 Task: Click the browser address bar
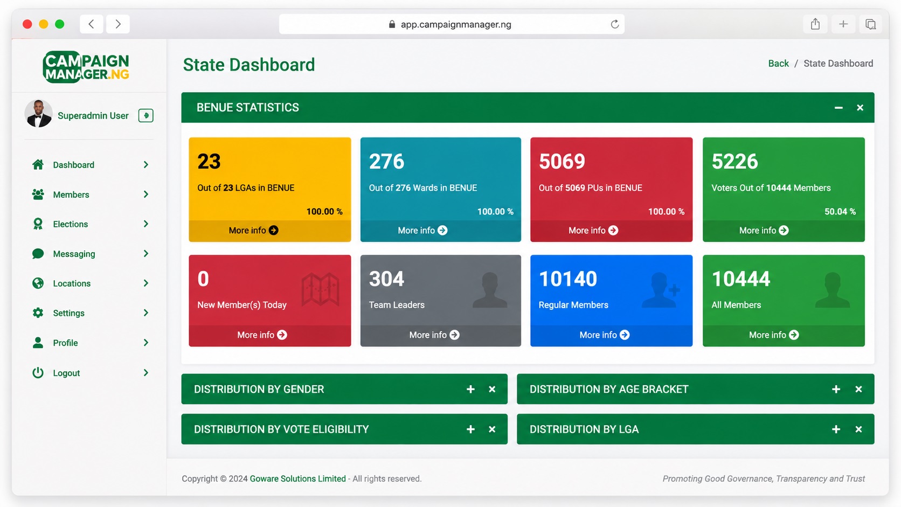[x=452, y=24]
